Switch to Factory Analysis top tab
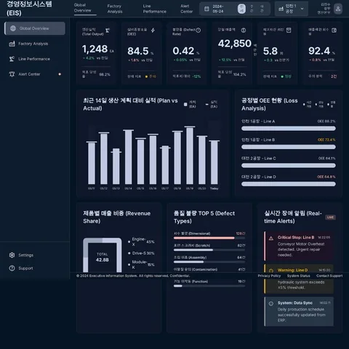The height and width of the screenshot is (349, 349). (x=115, y=9)
